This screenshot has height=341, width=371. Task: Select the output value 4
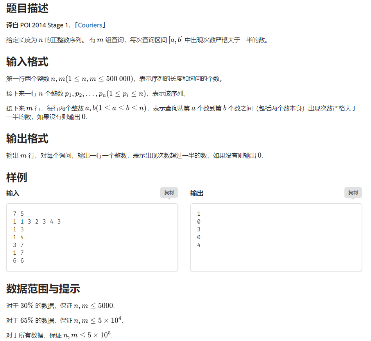[x=198, y=245]
